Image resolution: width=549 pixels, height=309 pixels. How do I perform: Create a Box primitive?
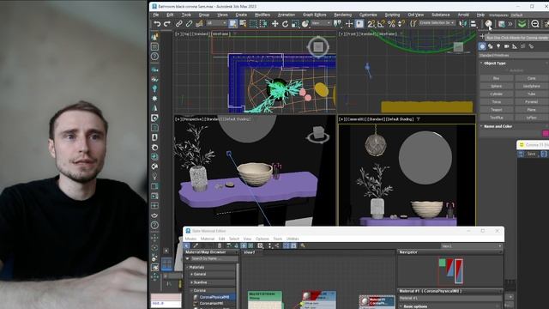[496, 78]
